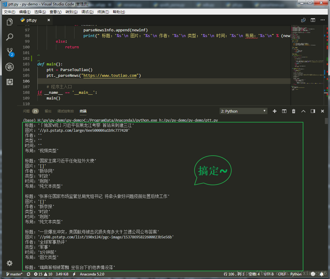Click the 3.49 KiB file size entry
Viewport: 330px width, 279px height.
62,274
